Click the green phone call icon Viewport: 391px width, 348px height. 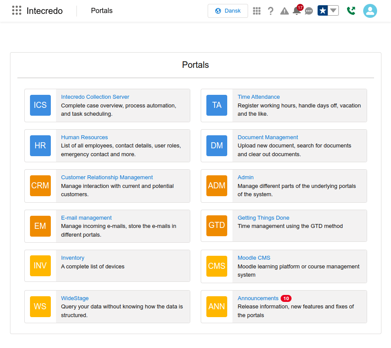[x=351, y=11]
